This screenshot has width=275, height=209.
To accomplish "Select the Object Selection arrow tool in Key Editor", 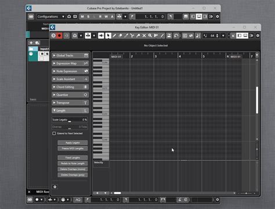I will point(108,35).
